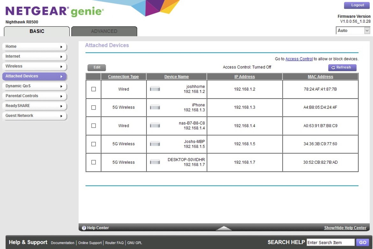This screenshot has height=249, width=373.
Task: Open the Wireless sidebar menu
Action: pos(35,66)
